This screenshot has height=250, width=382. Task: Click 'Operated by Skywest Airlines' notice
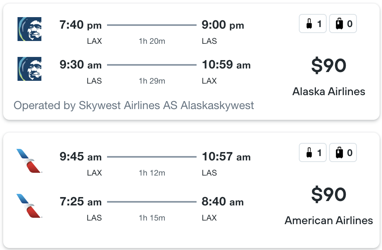(x=134, y=105)
